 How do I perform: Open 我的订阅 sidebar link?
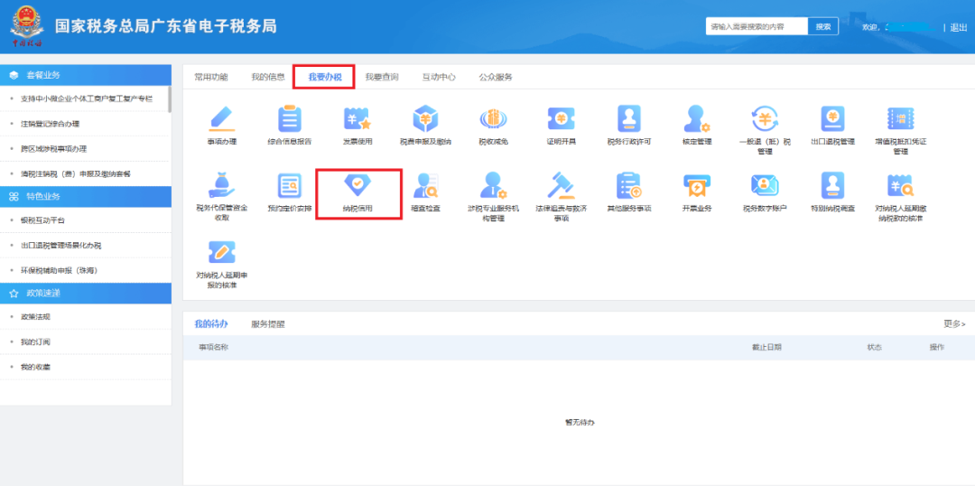click(35, 341)
